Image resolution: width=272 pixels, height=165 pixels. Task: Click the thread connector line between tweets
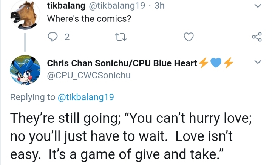coord(25,42)
